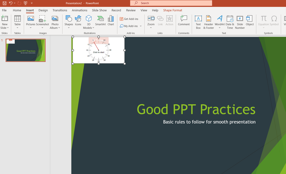Expand the Pictures dropdown menu
The image size is (286, 174).
coord(30,28)
